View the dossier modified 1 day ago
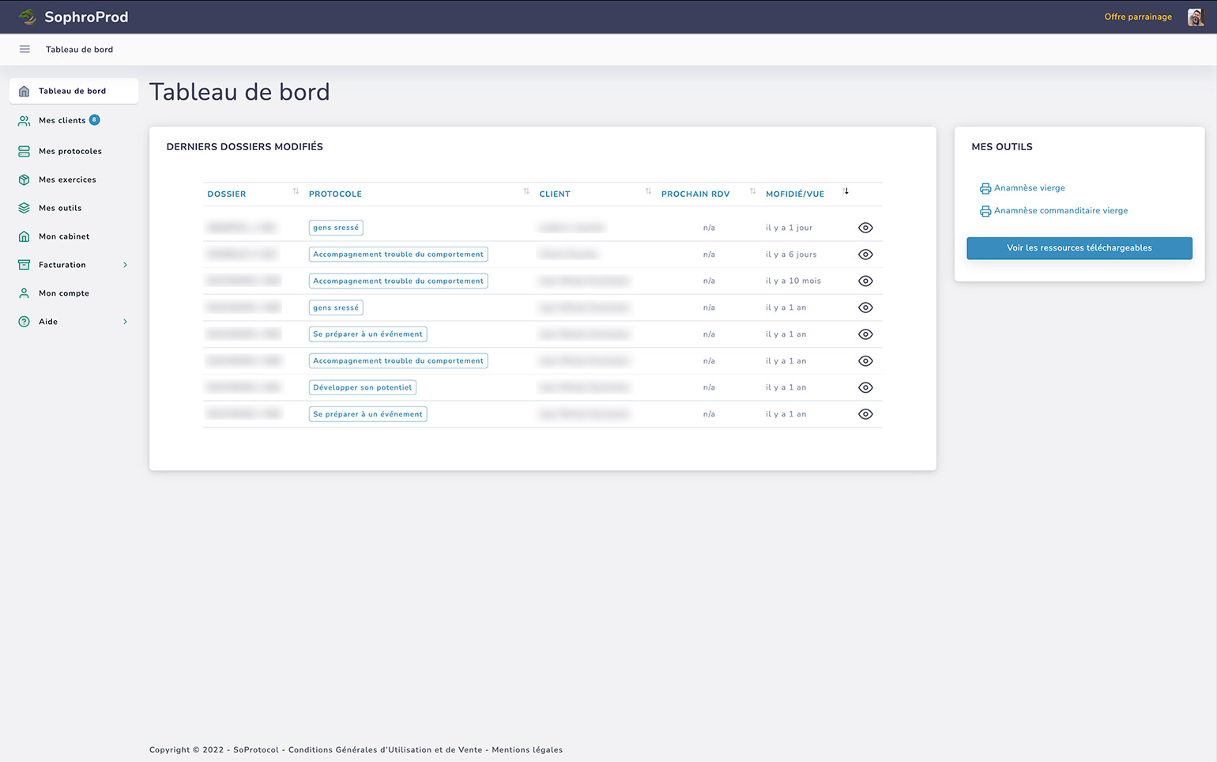The width and height of the screenshot is (1217, 762). coord(865,228)
